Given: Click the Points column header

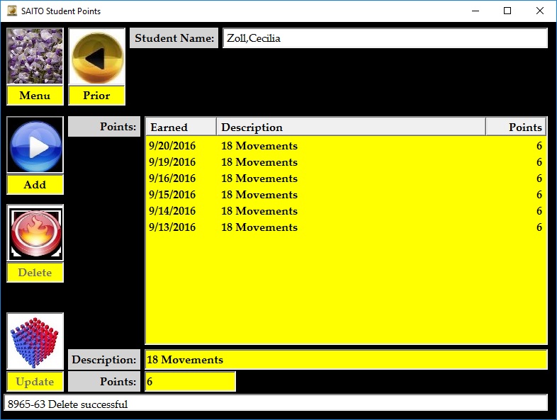Looking at the screenshot, I should pyautogui.click(x=516, y=127).
